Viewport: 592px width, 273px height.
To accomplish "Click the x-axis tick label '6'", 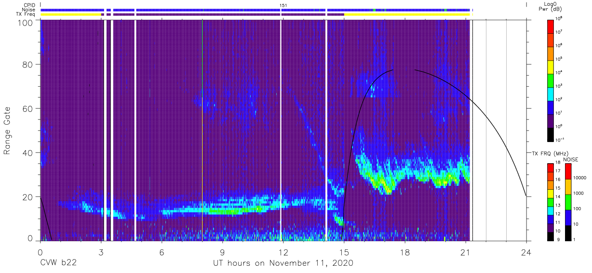I will (x=161, y=252).
